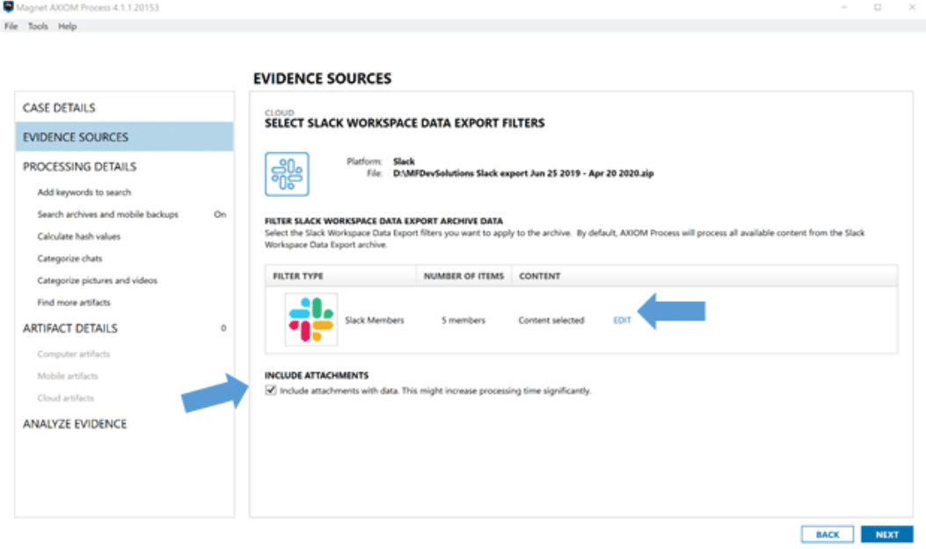Viewport: 926px width, 549px height.
Task: Go to Analyze Evidence section
Action: click(75, 424)
